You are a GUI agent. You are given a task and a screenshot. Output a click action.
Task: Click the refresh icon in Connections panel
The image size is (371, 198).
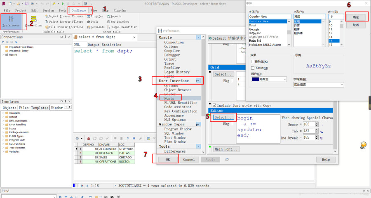click(x=3, y=42)
